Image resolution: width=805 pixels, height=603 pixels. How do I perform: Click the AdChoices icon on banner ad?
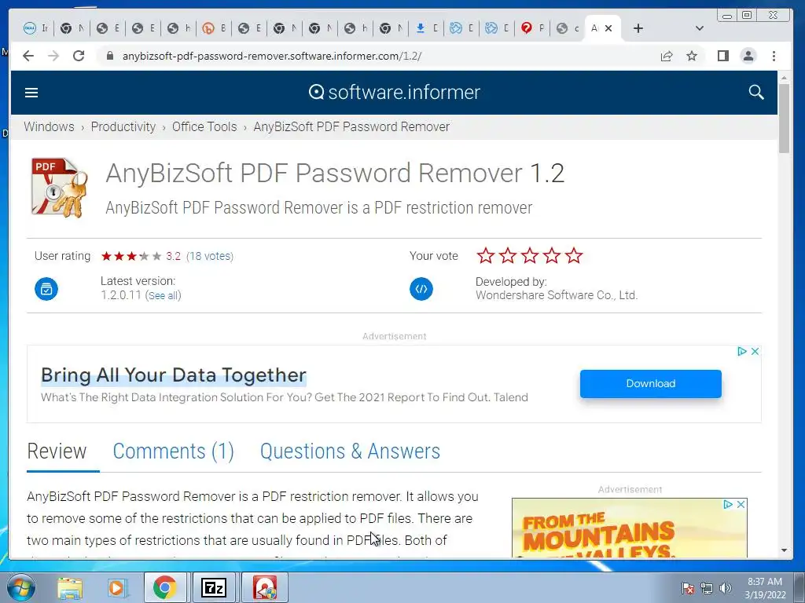741,351
